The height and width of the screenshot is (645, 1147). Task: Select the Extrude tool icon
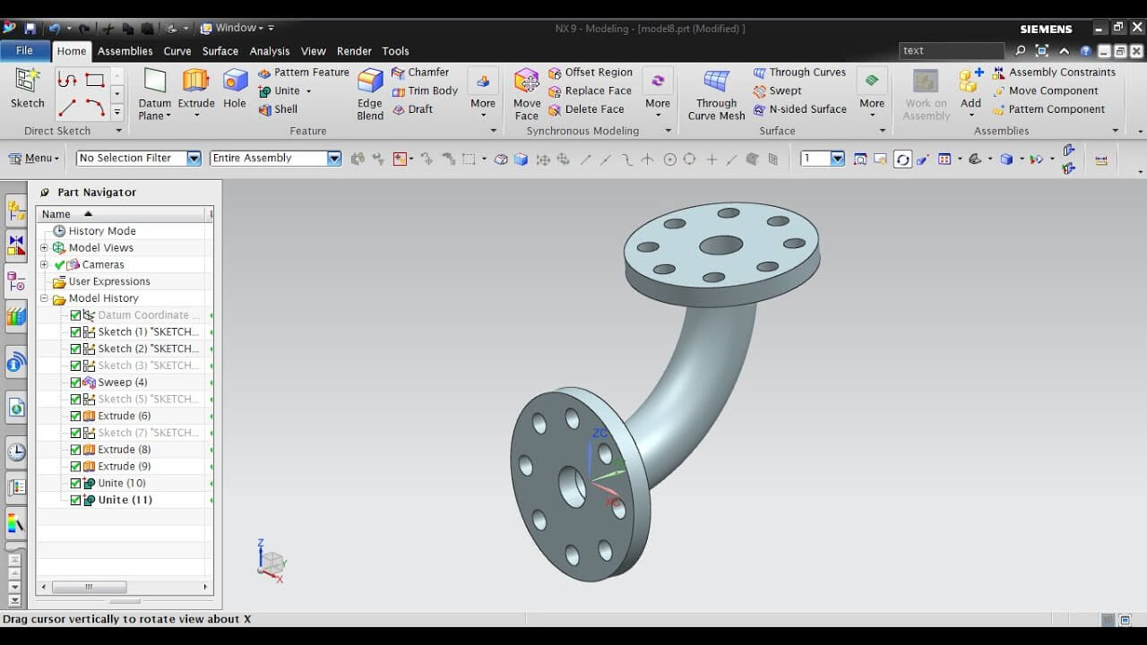coord(195,80)
